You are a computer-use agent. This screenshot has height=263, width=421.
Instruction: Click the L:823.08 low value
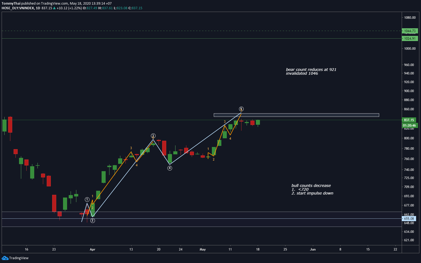120,8
